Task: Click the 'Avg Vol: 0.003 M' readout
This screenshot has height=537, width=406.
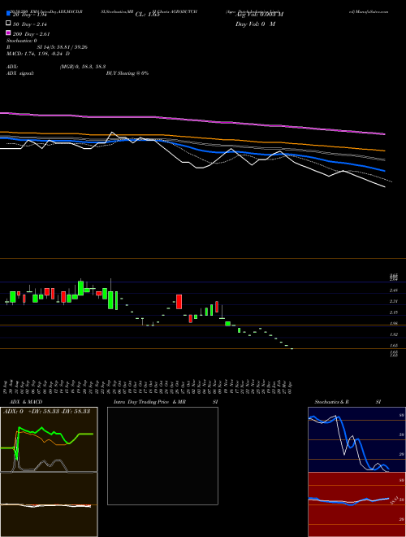Action: [x=259, y=15]
